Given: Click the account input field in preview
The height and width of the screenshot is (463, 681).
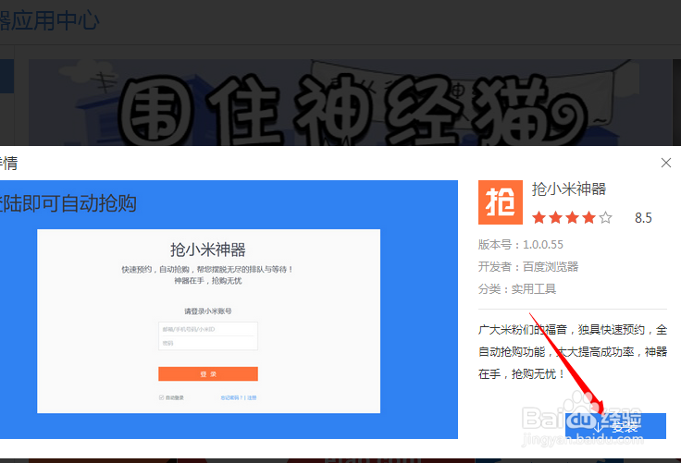Looking at the screenshot, I should point(208,329).
